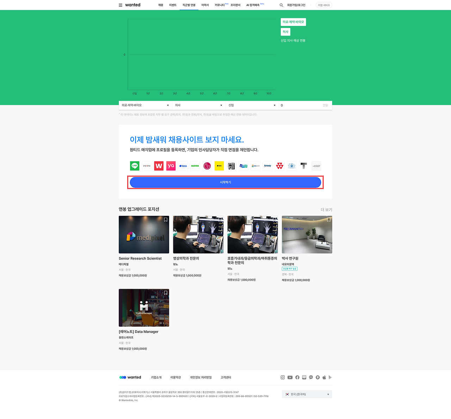Click the pink 'ya' company logo
The height and width of the screenshot is (419, 451).
(x=171, y=166)
